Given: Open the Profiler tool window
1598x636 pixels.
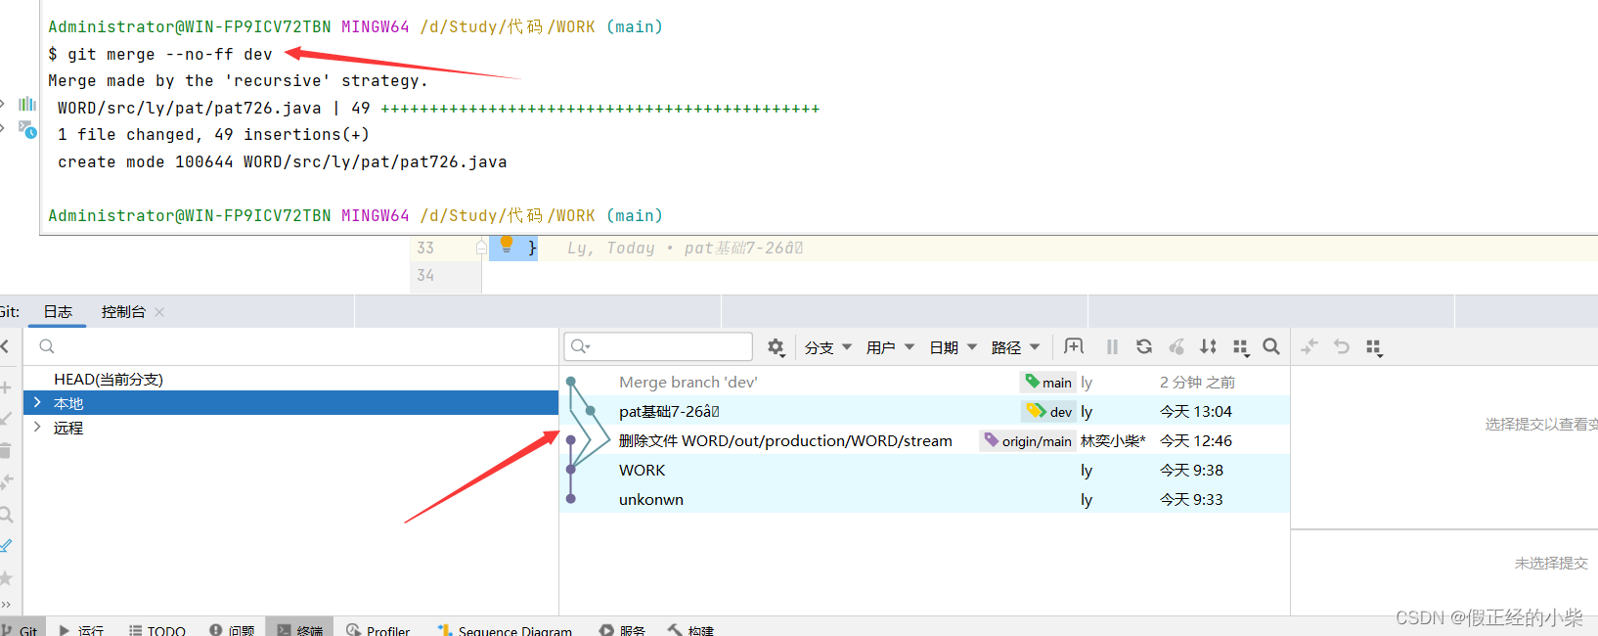Looking at the screenshot, I should coord(377,630).
